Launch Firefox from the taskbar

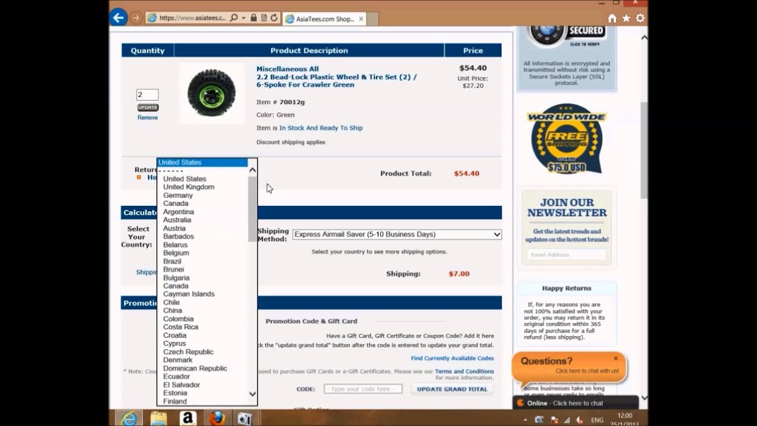tap(216, 418)
